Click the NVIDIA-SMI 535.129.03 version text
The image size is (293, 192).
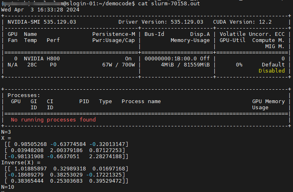(x=42, y=22)
